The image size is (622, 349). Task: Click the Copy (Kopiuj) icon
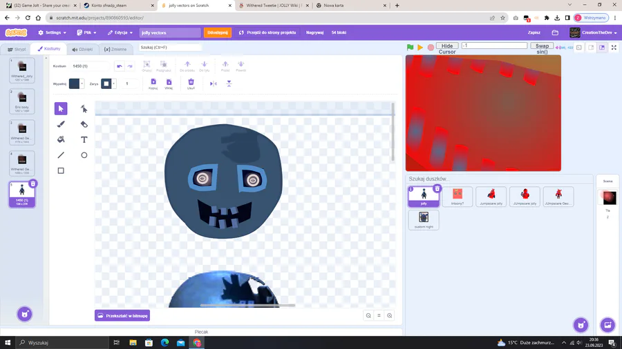coord(153,83)
